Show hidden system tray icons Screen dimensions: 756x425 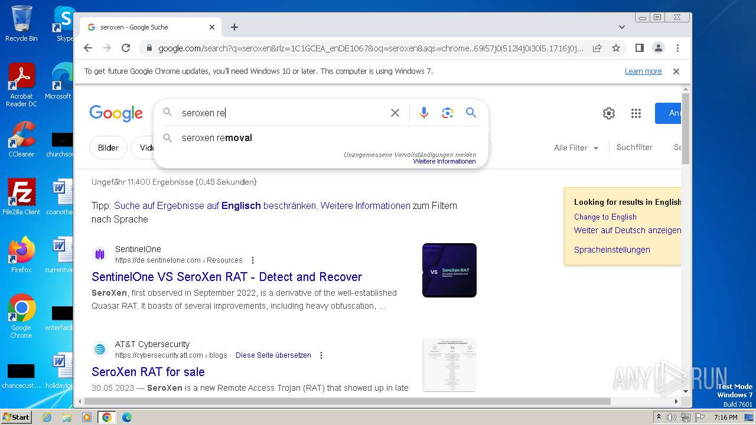659,417
